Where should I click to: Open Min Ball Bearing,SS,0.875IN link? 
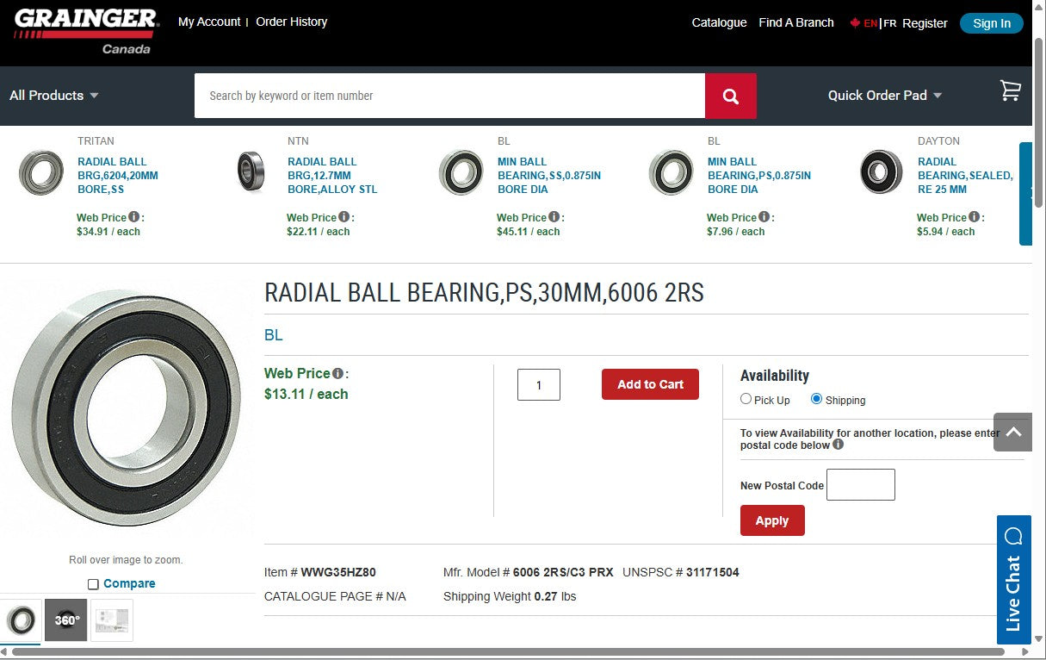[549, 175]
